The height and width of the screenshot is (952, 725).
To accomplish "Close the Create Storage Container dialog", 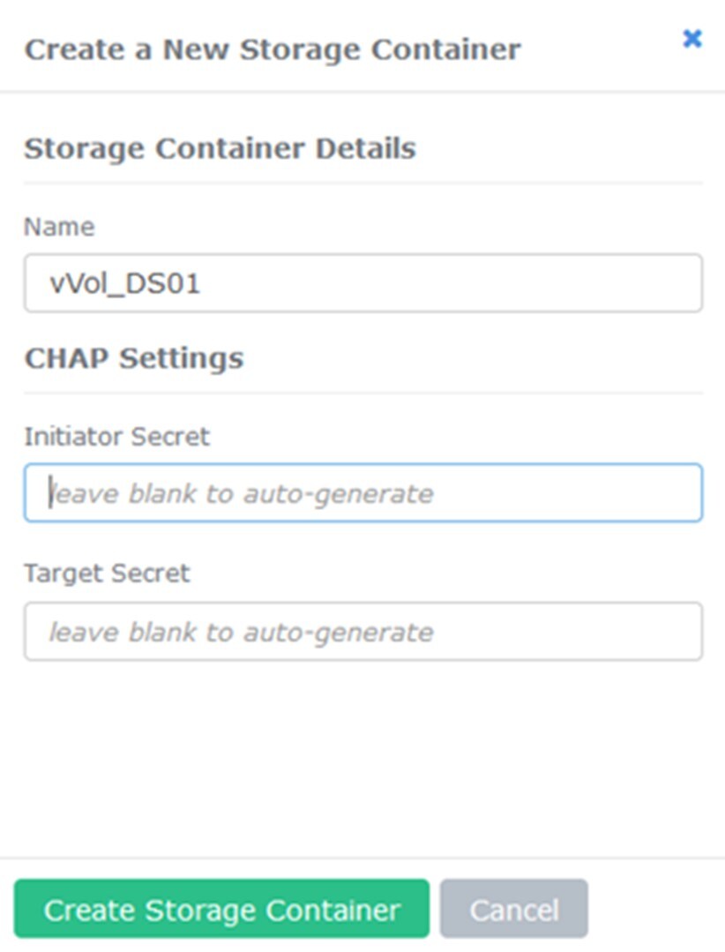I will pos(692,39).
